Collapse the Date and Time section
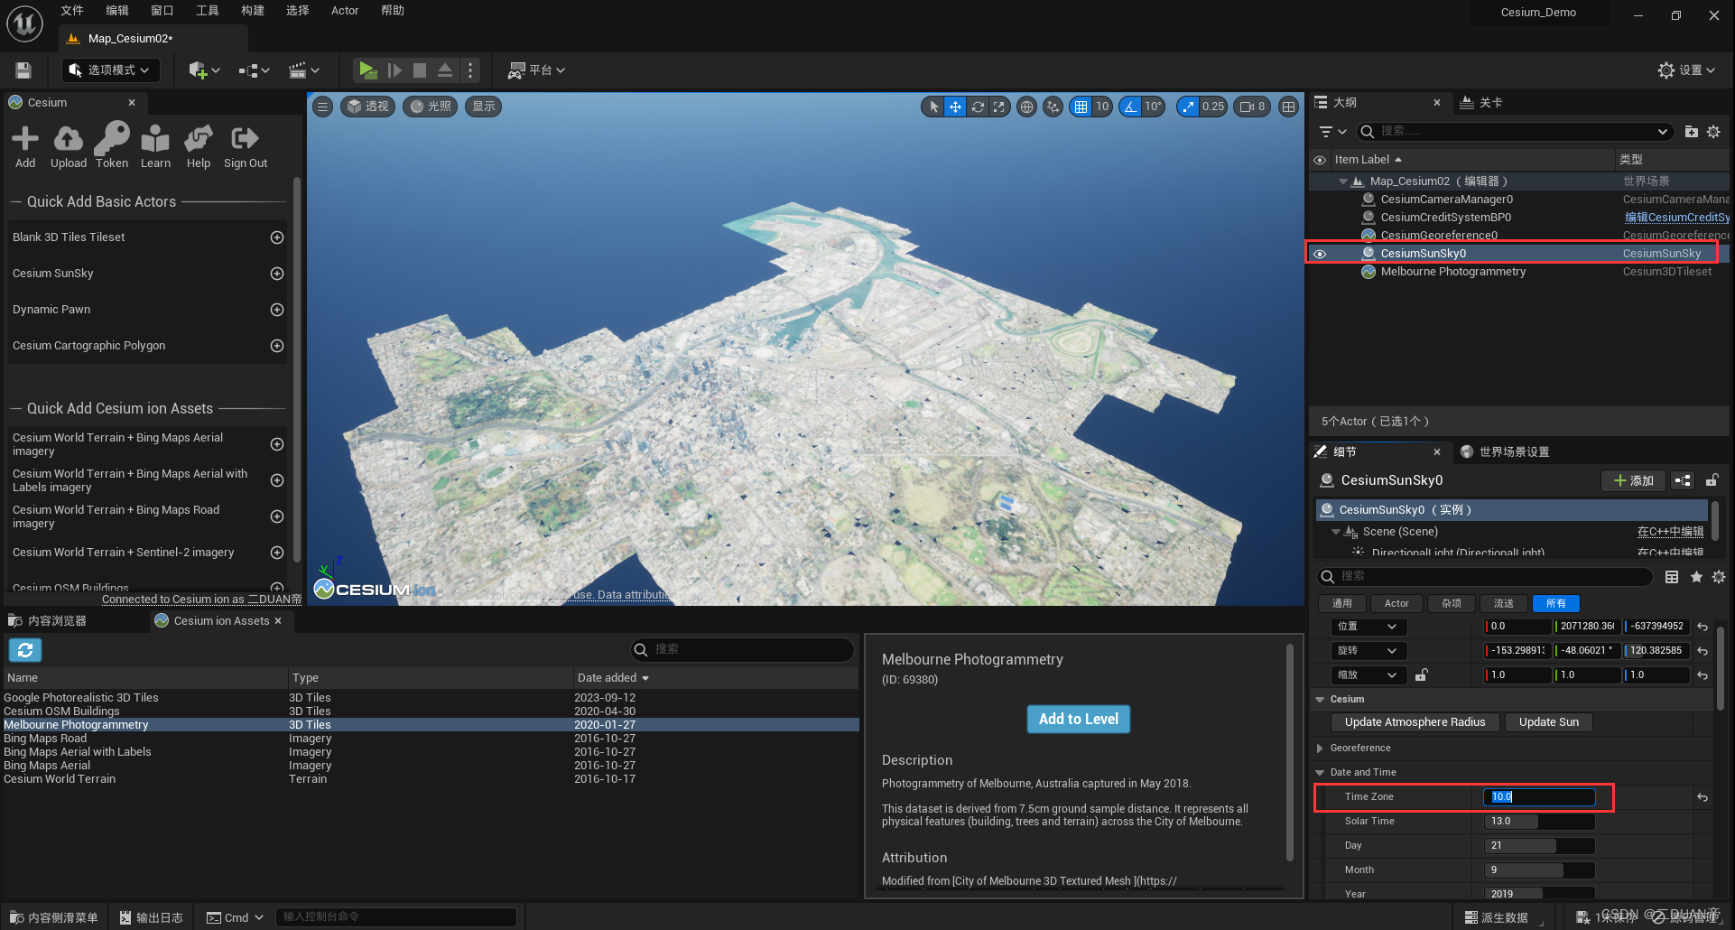The image size is (1735, 930). tap(1321, 772)
